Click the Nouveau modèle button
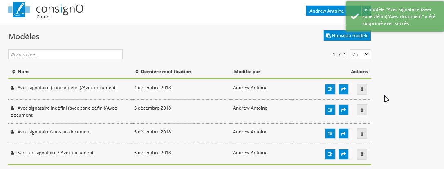Screen dimensions: 444x169 click(347, 36)
